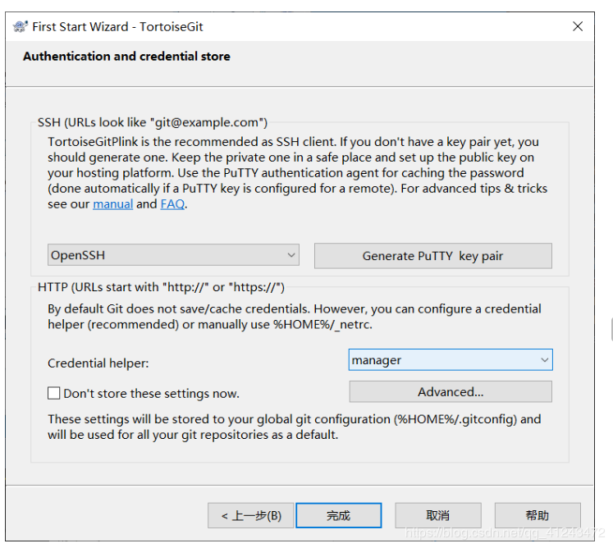Image resolution: width=613 pixels, height=548 pixels.
Task: Click the SSH group label text
Action: coord(153,122)
